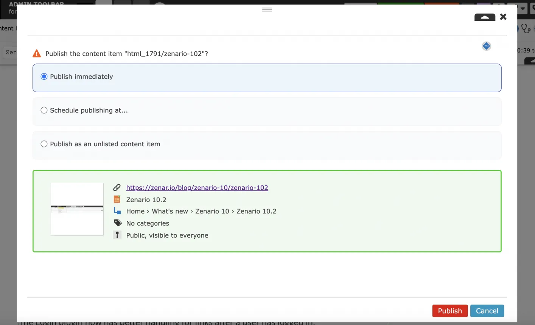Click the tag icon beside No categories
The width and height of the screenshot is (535, 325).
tap(118, 223)
